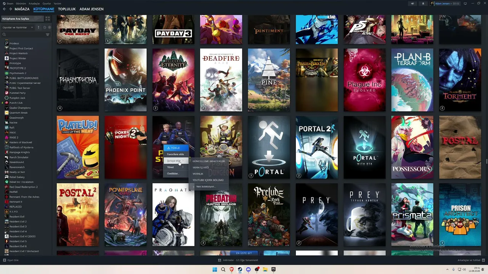488x274 pixels.
Task: Open the Oyunlar menu
Action: (47, 3)
